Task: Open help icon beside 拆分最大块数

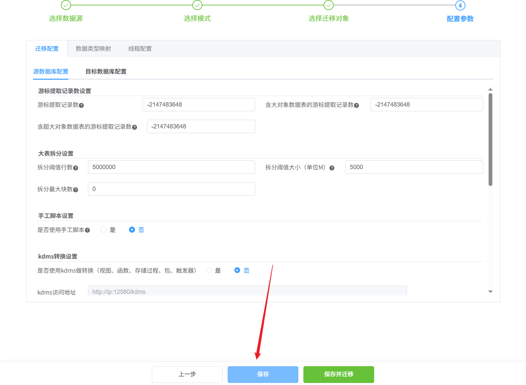Action: [x=75, y=190]
